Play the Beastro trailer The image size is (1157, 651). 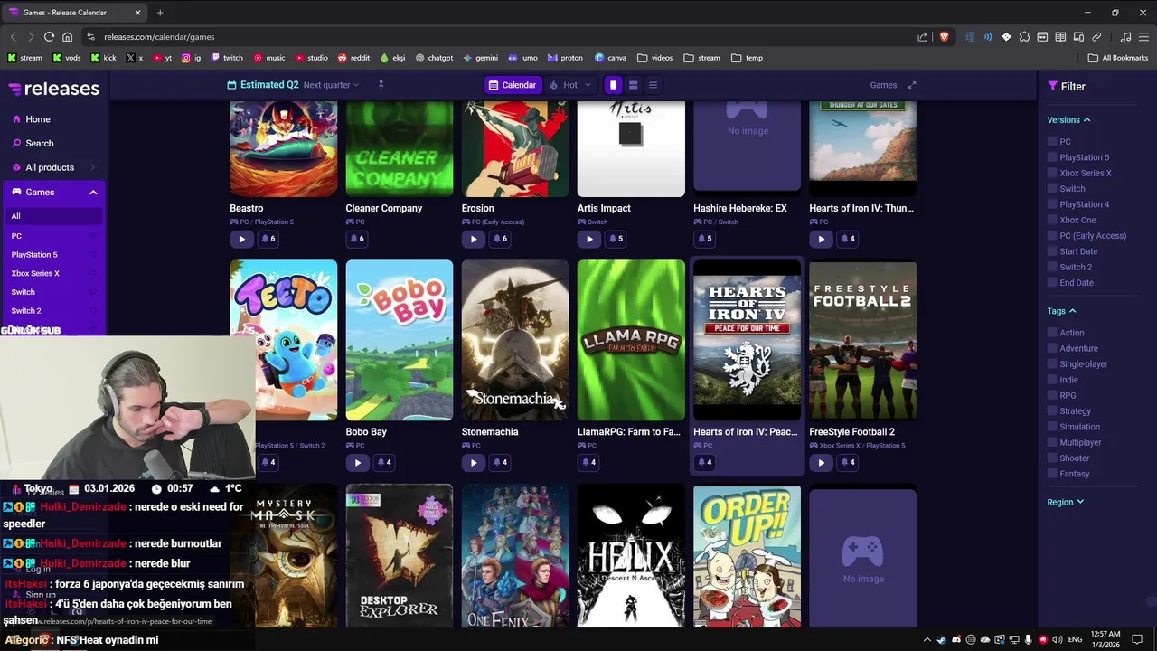click(241, 239)
